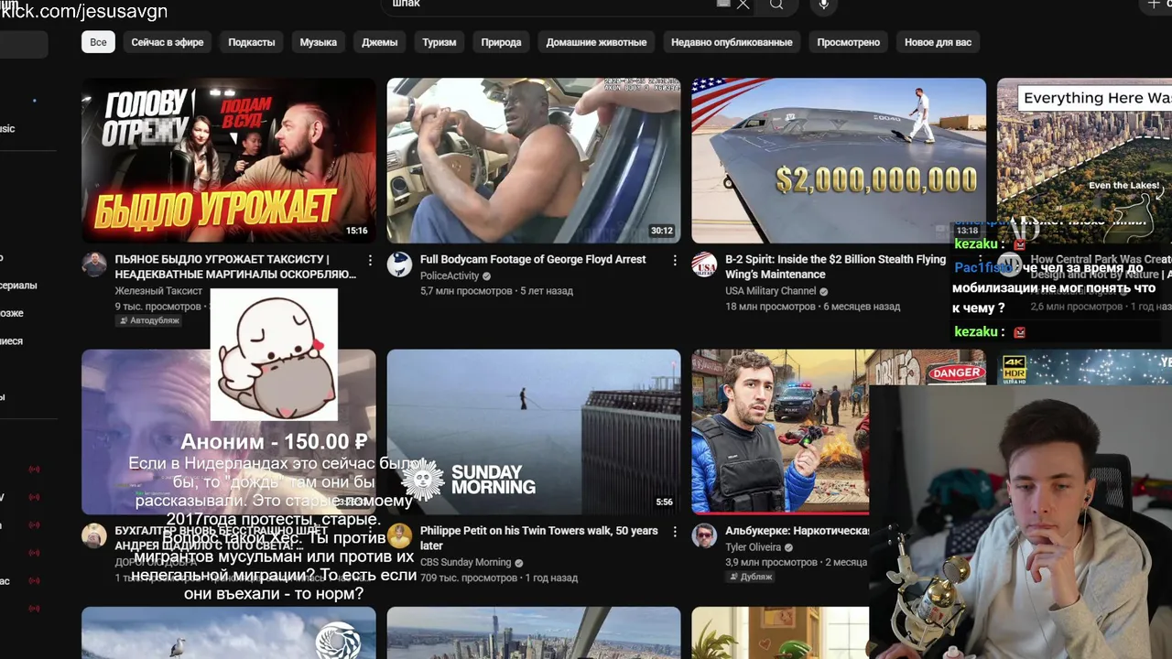
Task: Open three-dot menu for George Floyd Arrest video
Action: (675, 261)
